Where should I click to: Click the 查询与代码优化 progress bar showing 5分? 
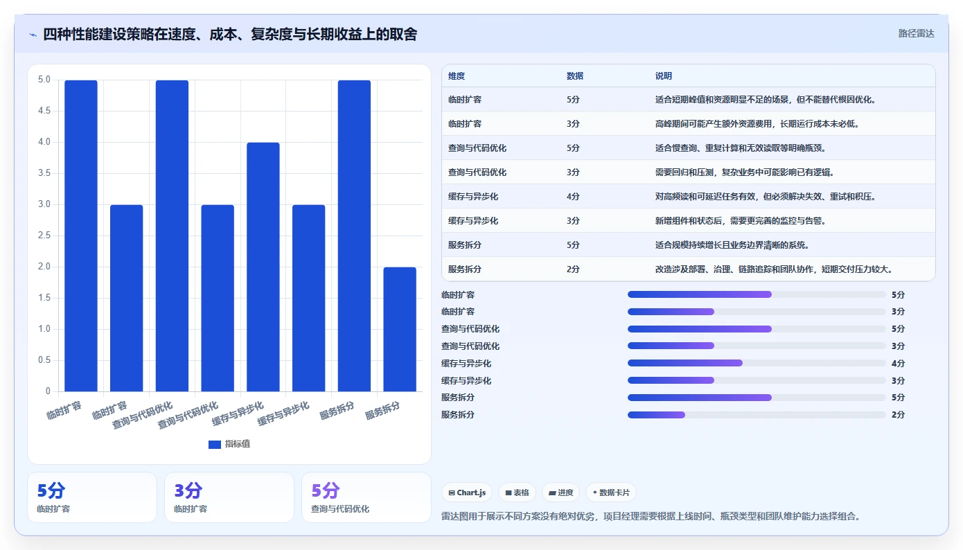pyautogui.click(x=757, y=329)
